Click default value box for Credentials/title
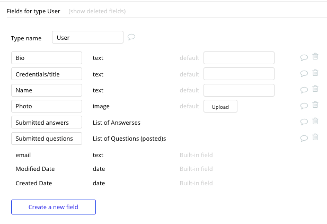 point(239,74)
